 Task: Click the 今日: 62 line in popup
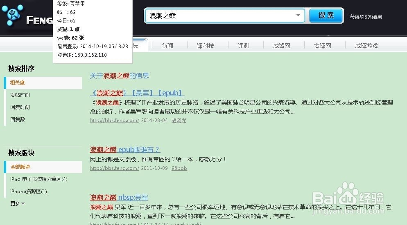coord(66,21)
